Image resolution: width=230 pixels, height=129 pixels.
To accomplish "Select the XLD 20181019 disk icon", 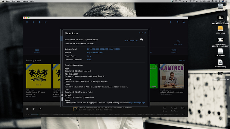I will tap(220, 51).
